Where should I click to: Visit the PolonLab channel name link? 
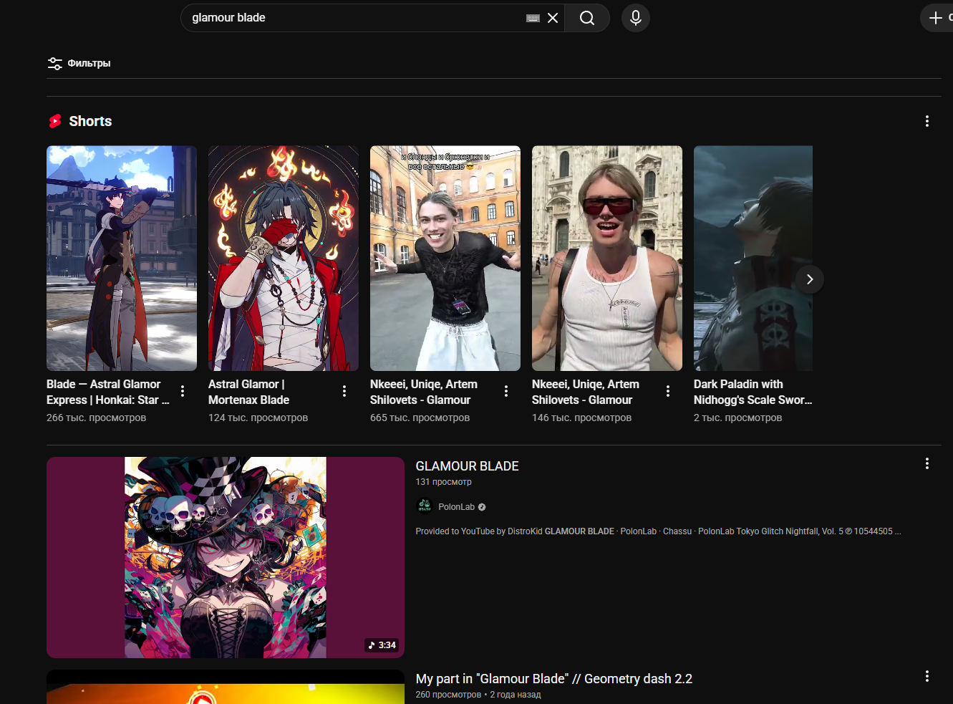coord(456,507)
